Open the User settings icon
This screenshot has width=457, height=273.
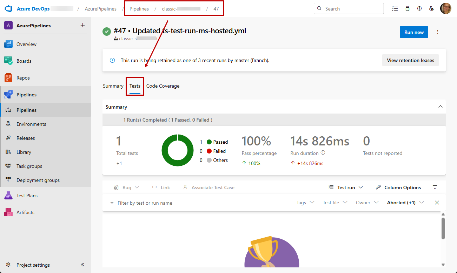pos(431,9)
